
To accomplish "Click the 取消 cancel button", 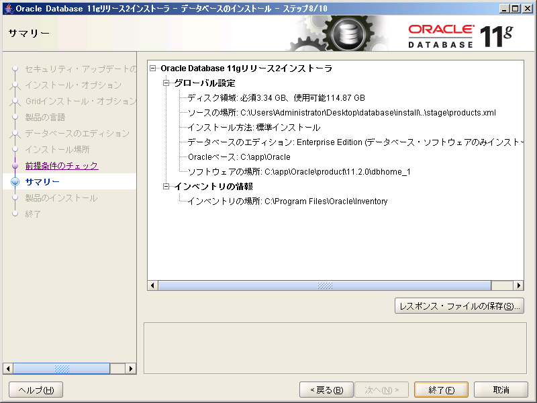I will tap(500, 390).
